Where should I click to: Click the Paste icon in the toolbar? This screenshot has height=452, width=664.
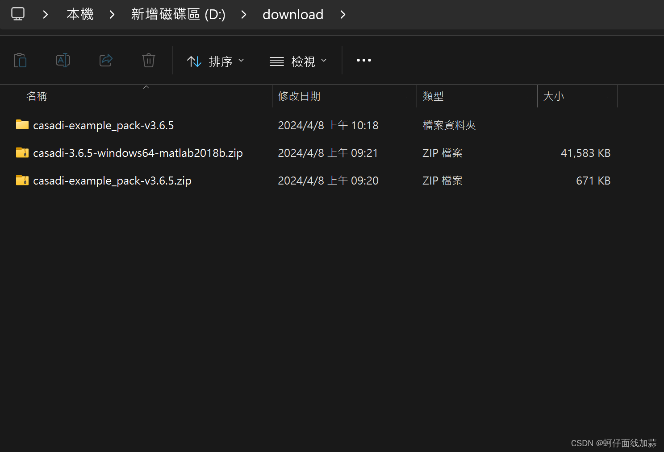coord(20,60)
